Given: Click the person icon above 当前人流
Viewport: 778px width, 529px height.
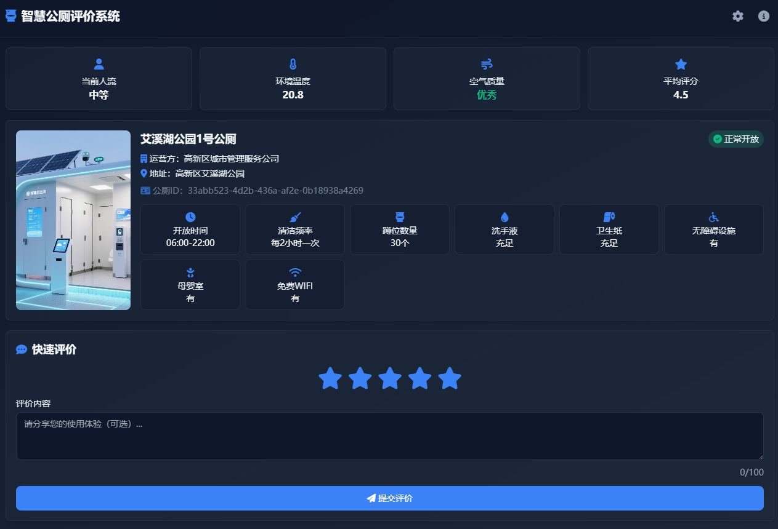Looking at the screenshot, I should pos(99,64).
